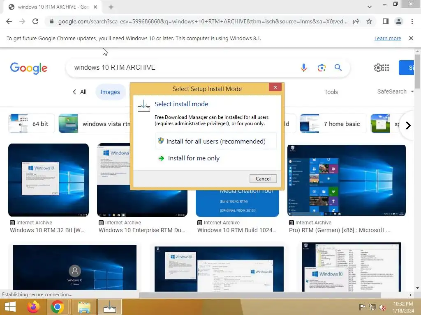Image resolution: width=421 pixels, height=315 pixels.
Task: Click the page vertical scrollbar thumb
Action: click(x=417, y=71)
